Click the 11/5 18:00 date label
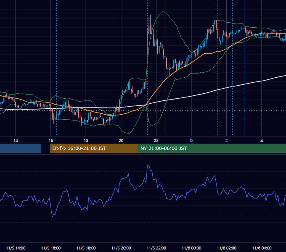This screenshot has height=252, width=286. pyautogui.click(x=86, y=248)
